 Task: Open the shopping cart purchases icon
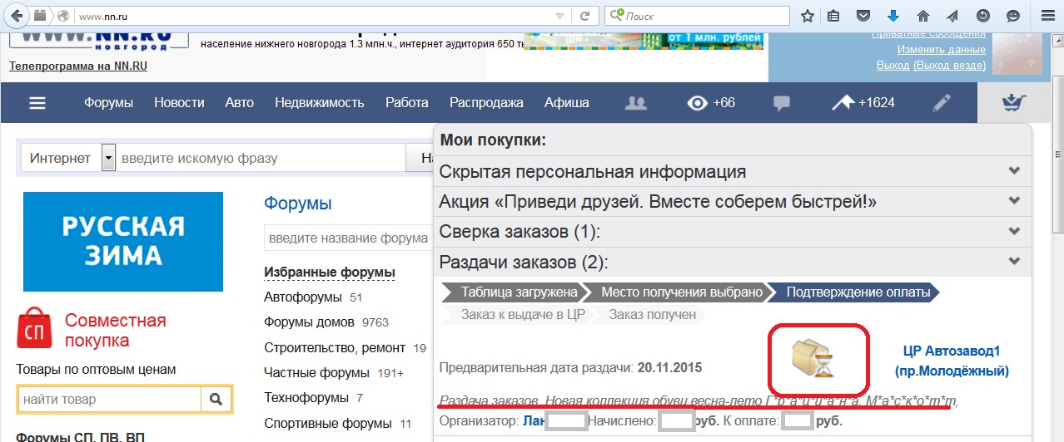1013,103
